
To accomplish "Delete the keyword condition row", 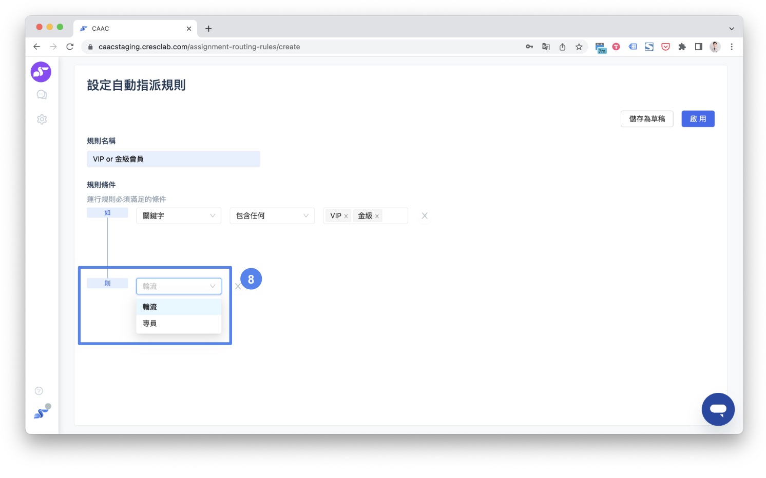I will tap(425, 216).
